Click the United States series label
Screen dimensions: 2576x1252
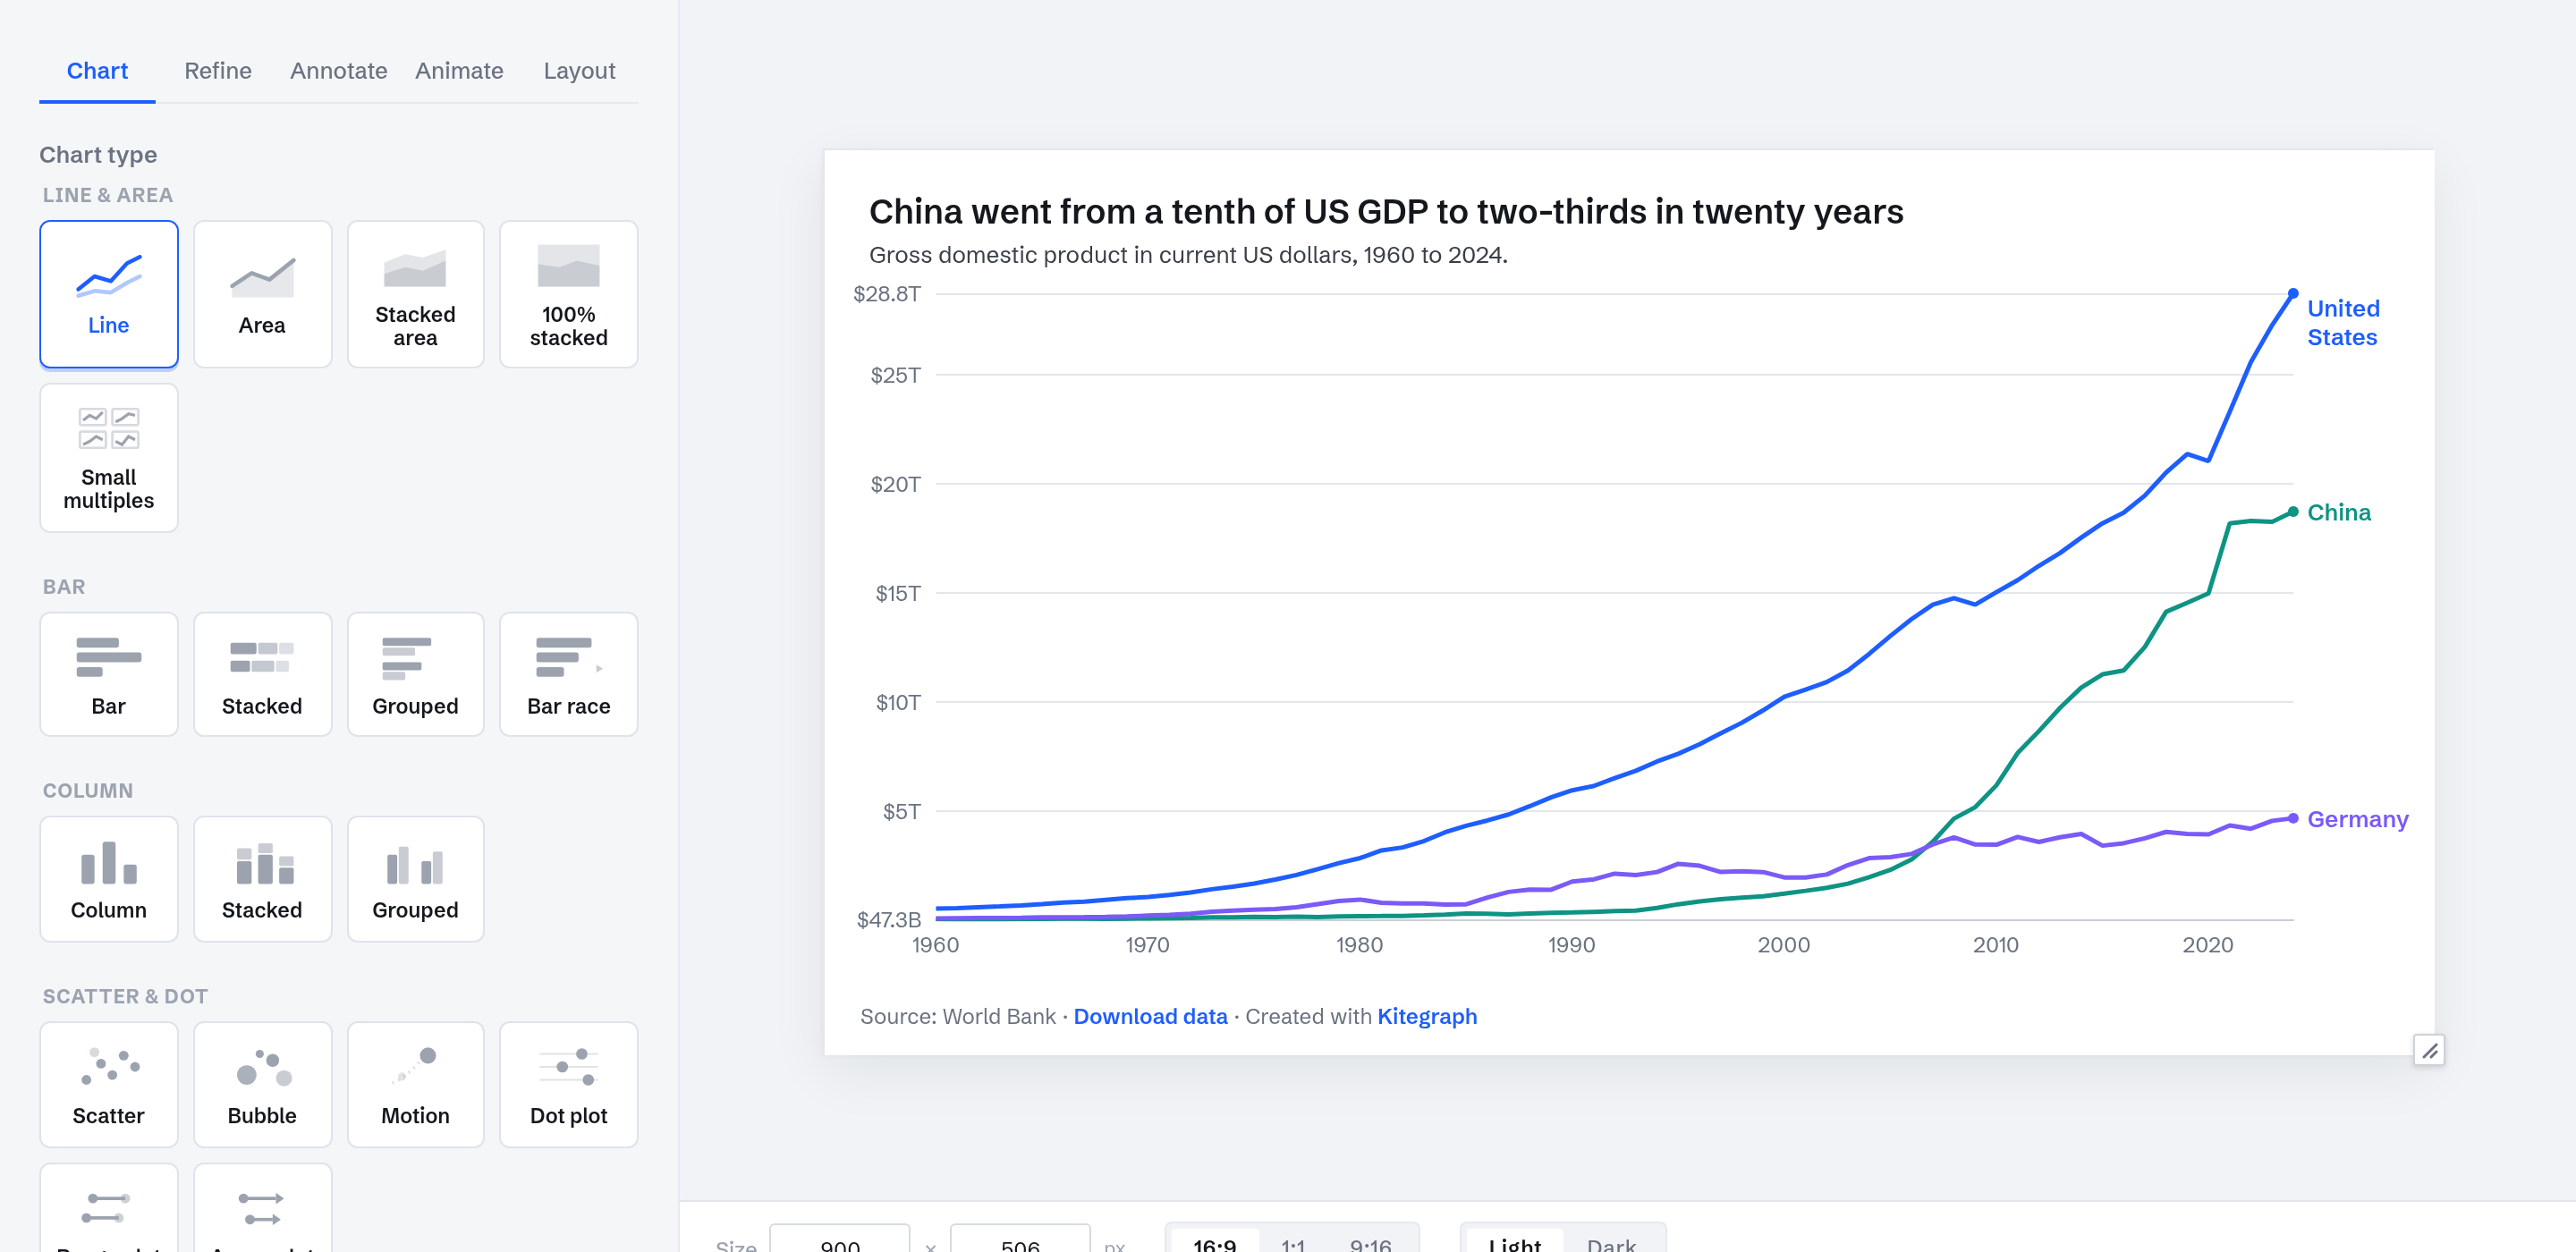[2343, 322]
